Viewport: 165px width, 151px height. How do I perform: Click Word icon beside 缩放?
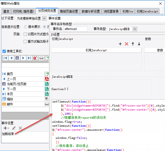(47, 99)
